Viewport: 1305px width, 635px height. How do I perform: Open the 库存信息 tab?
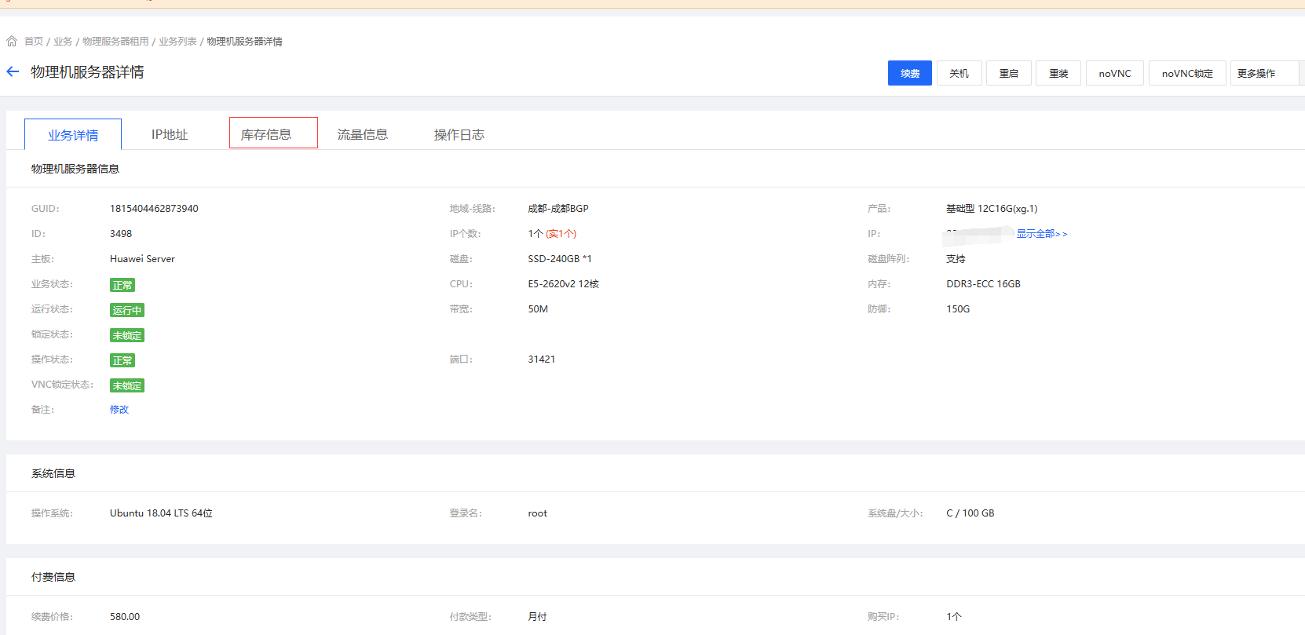[x=266, y=135]
